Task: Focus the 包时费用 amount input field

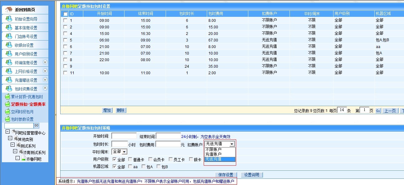Action: (x=168, y=144)
